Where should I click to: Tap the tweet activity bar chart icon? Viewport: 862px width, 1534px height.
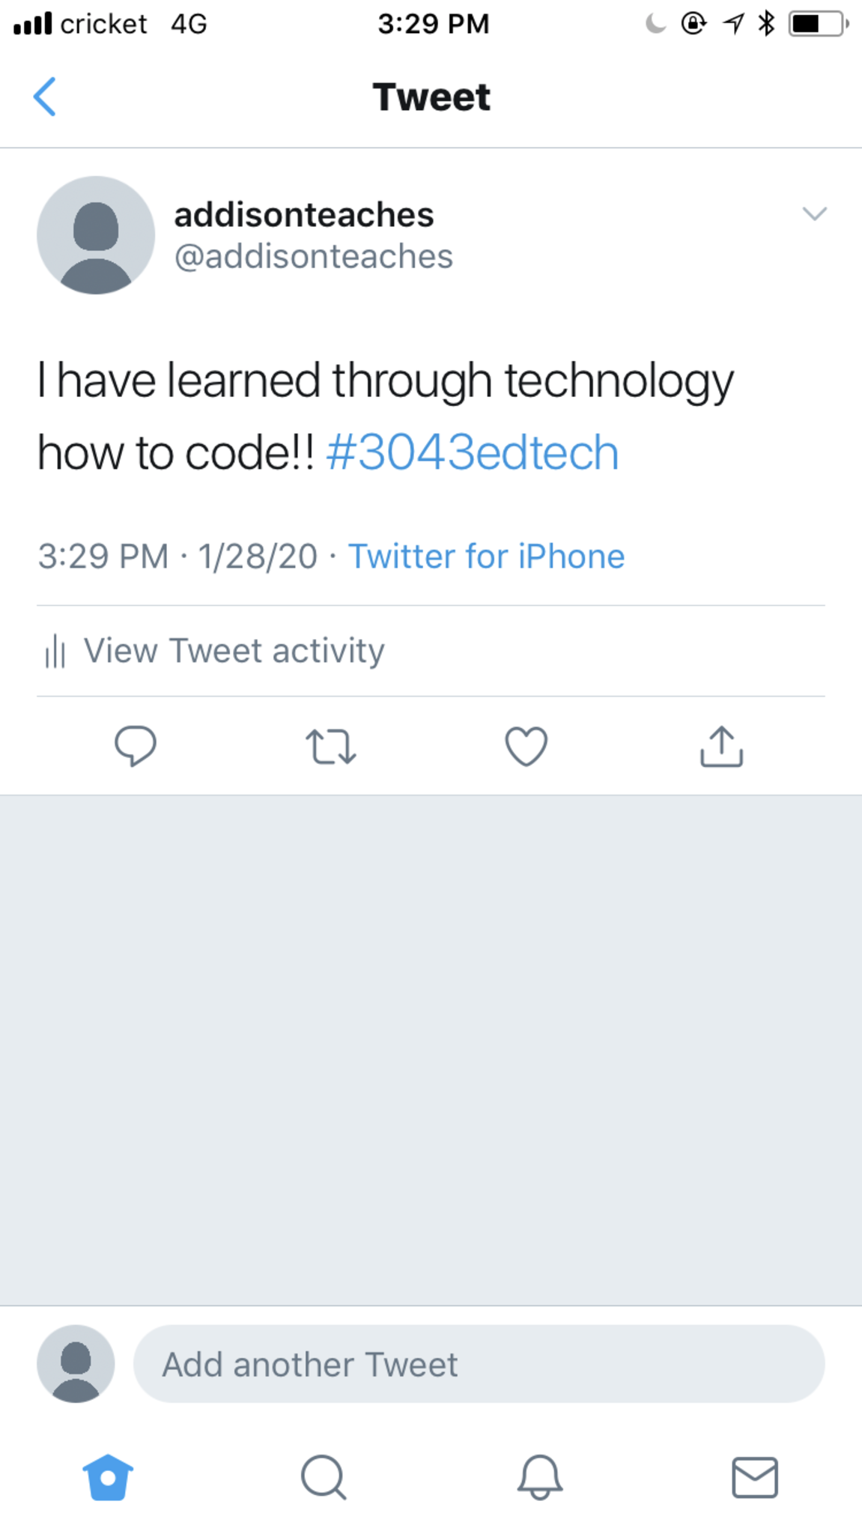[x=55, y=651]
